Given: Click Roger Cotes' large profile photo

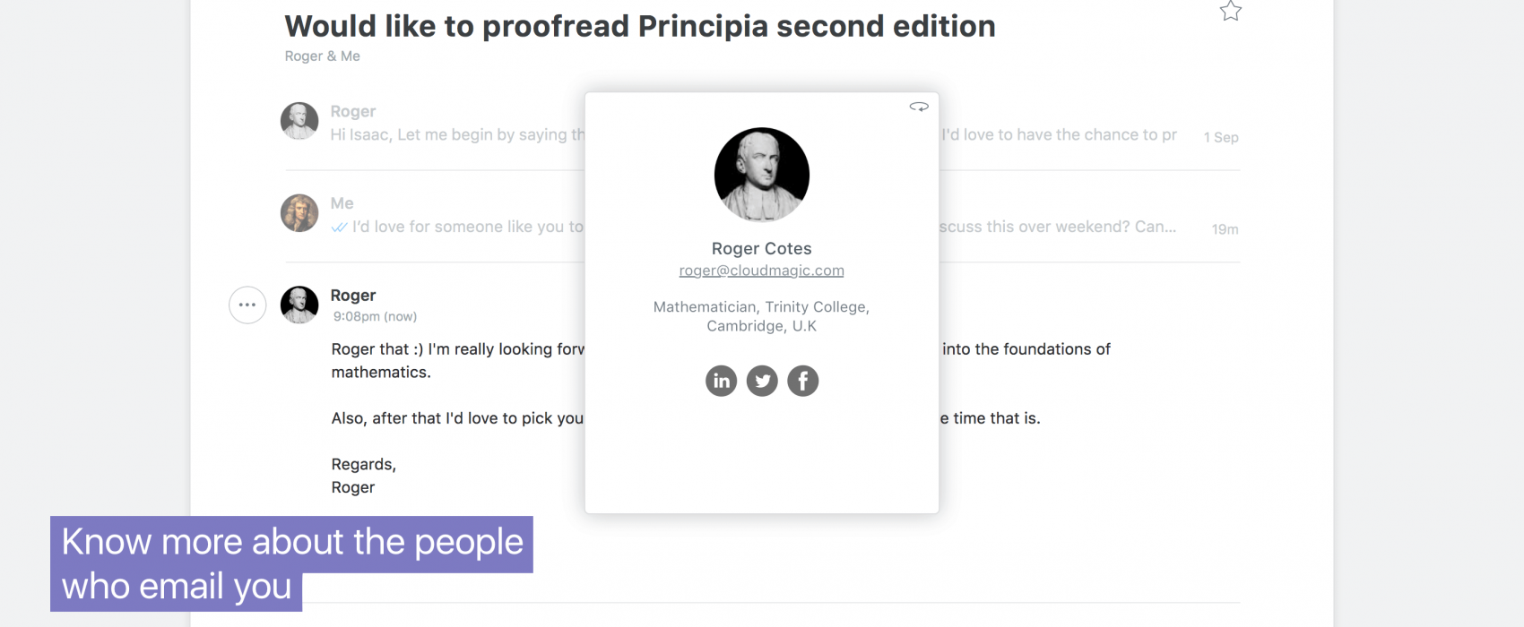Looking at the screenshot, I should [762, 175].
